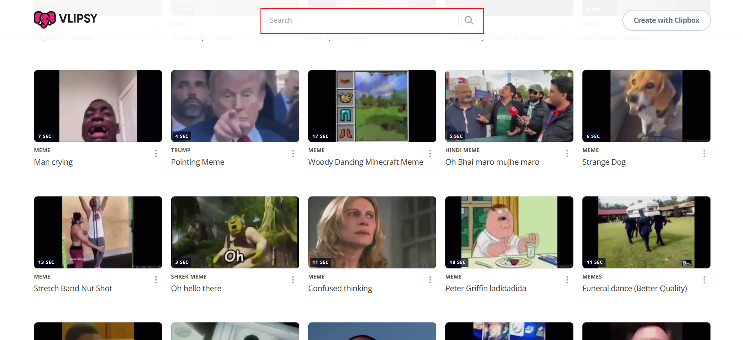This screenshot has height=340, width=743.
Task: Click Funeral dance (Better Quality) title
Action: pyautogui.click(x=635, y=288)
